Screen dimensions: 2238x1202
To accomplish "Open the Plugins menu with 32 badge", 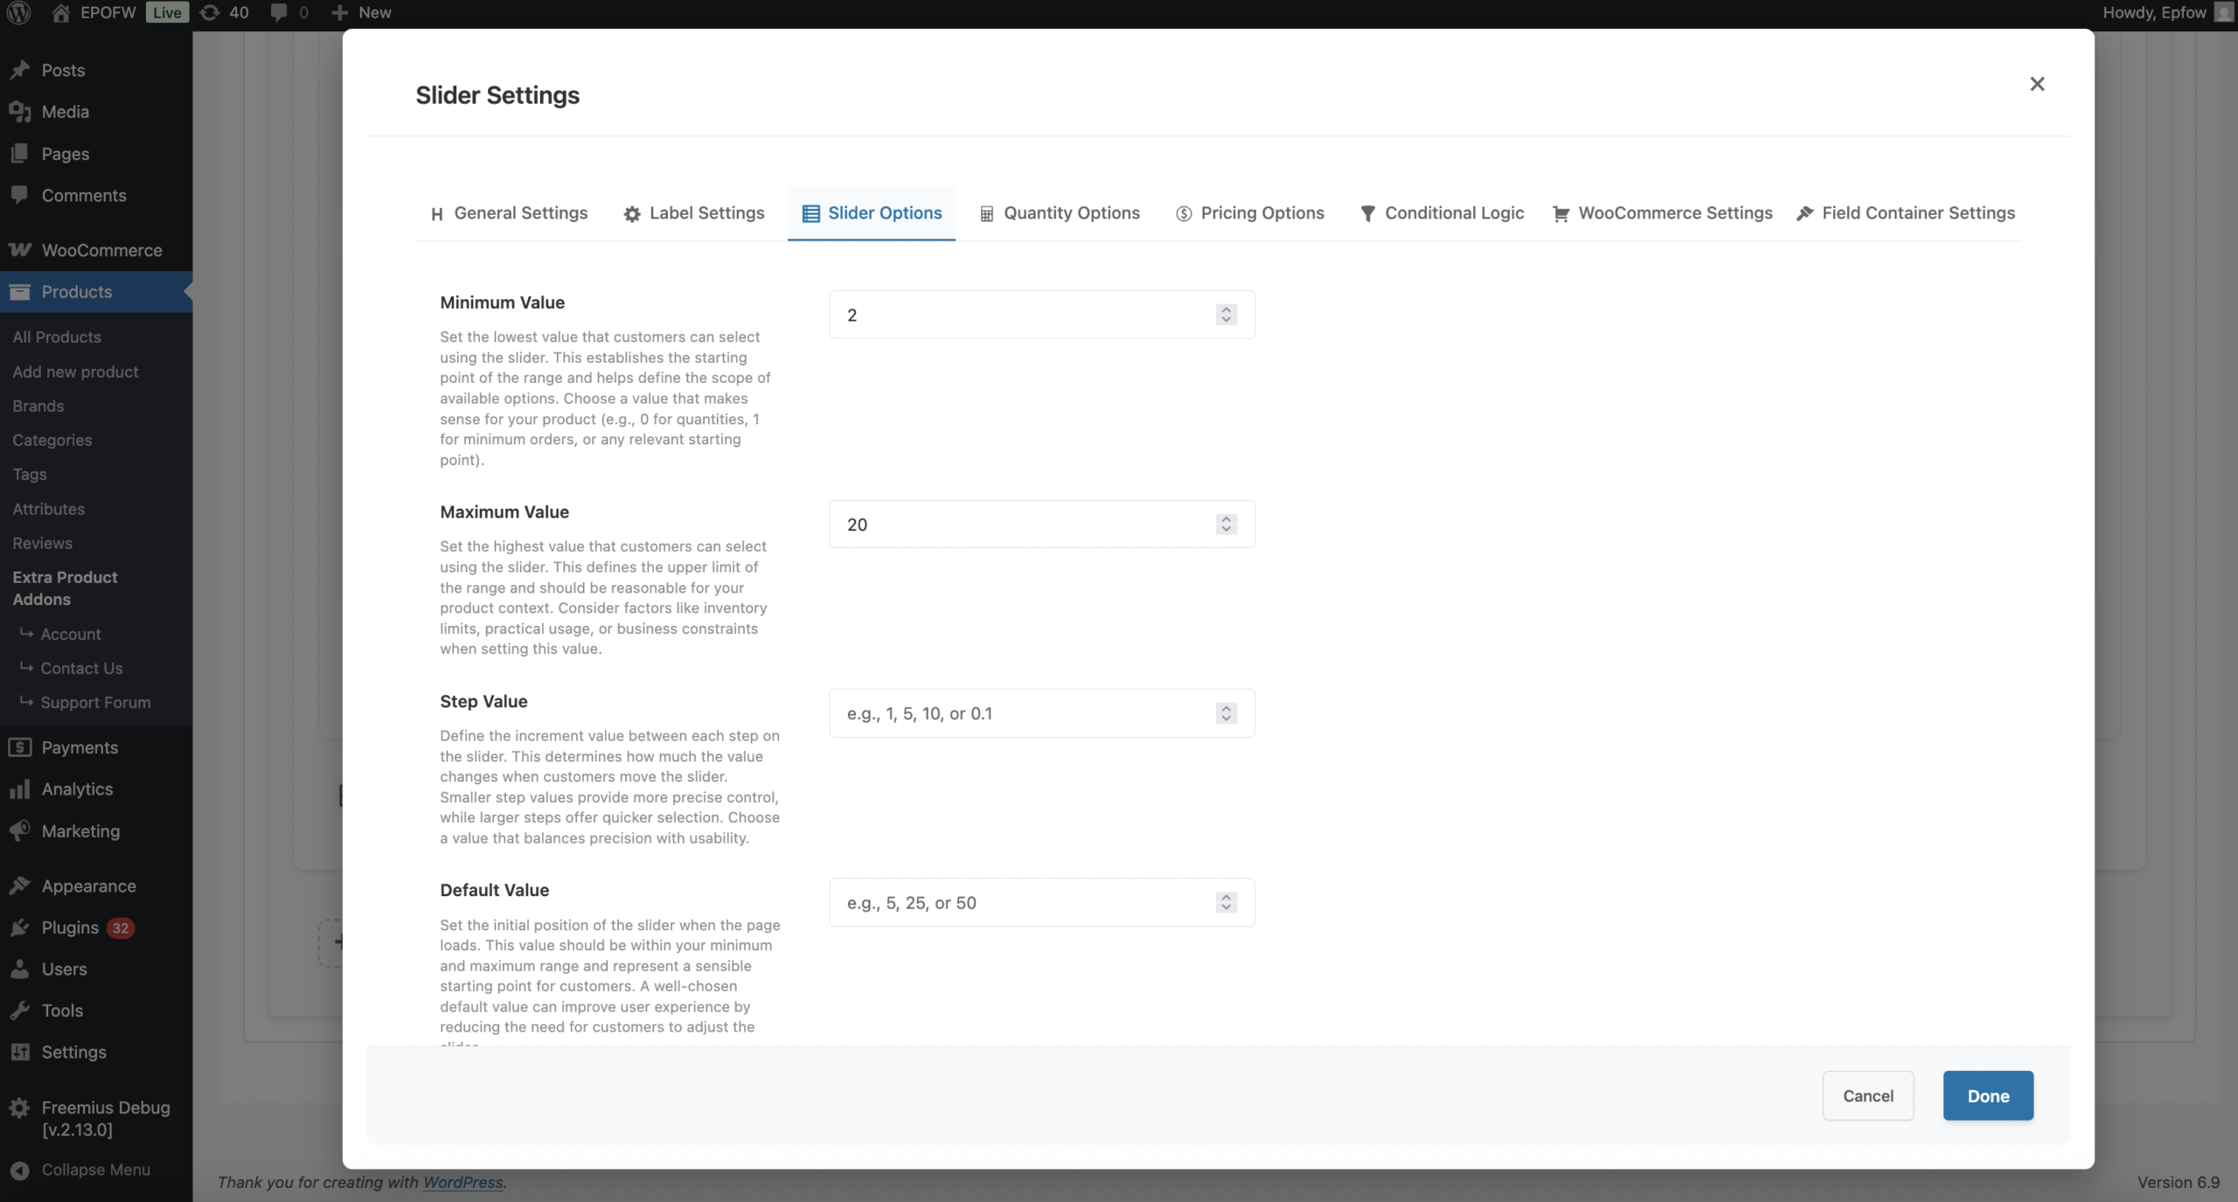I will tap(70, 928).
